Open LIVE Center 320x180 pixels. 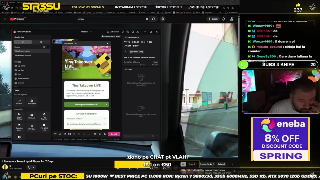click(113, 32)
